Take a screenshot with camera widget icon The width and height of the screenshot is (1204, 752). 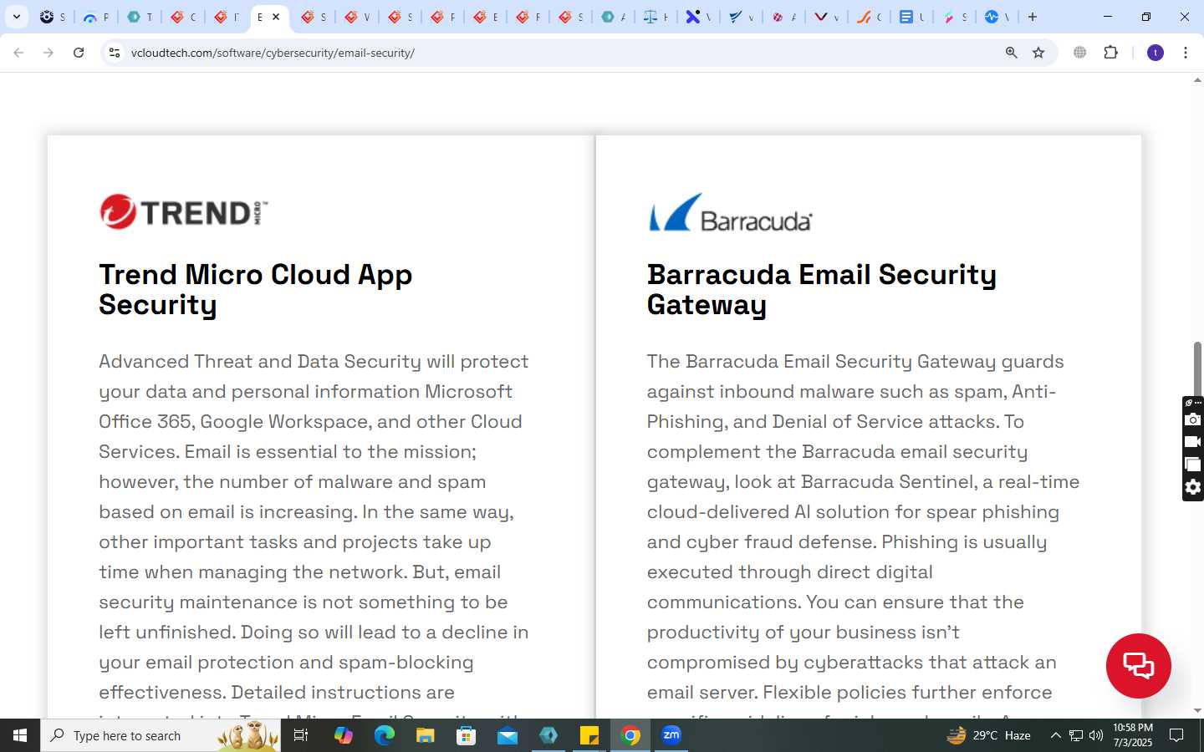[x=1193, y=419]
